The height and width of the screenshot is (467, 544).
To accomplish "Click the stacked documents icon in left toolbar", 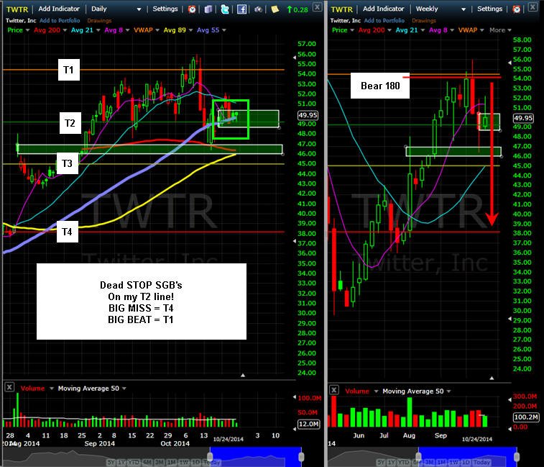I will tap(208, 9).
